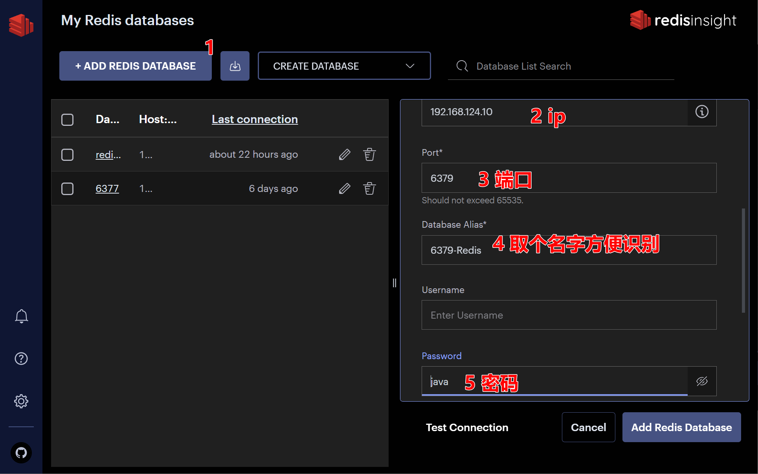
Task: Click the RedisInsight logo in sidebar
Action: [x=21, y=25]
